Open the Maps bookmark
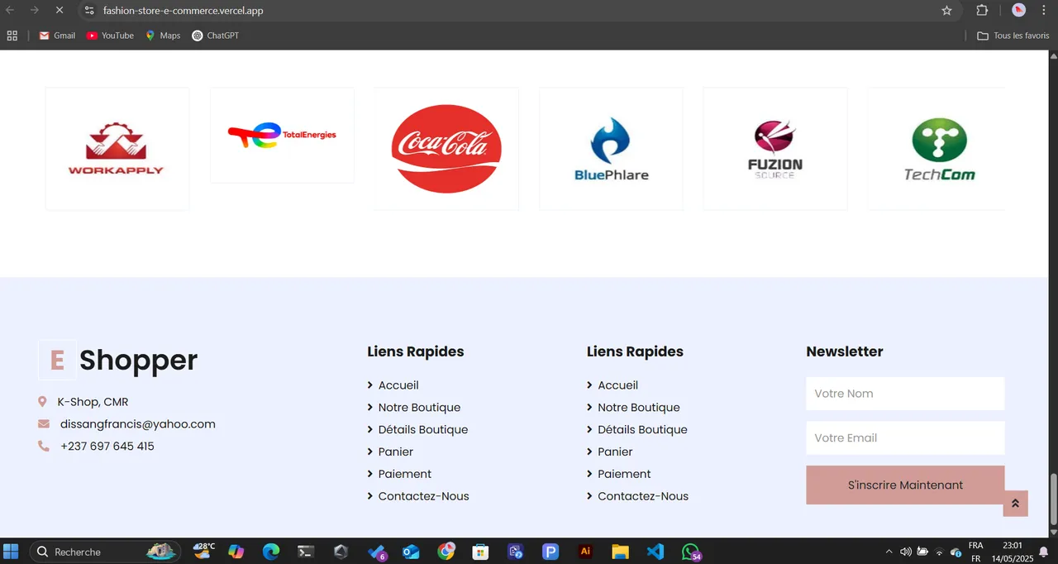The width and height of the screenshot is (1058, 564). pyautogui.click(x=163, y=36)
